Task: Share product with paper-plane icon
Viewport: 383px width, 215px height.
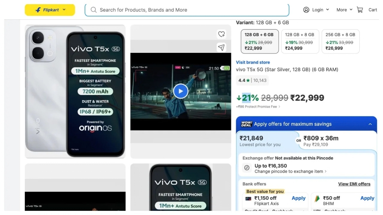Action: [221, 47]
